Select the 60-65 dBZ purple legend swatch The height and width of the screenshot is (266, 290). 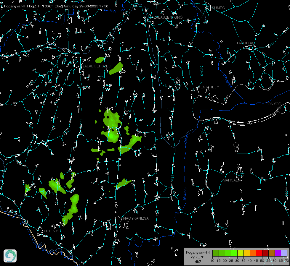[x=278, y=253]
